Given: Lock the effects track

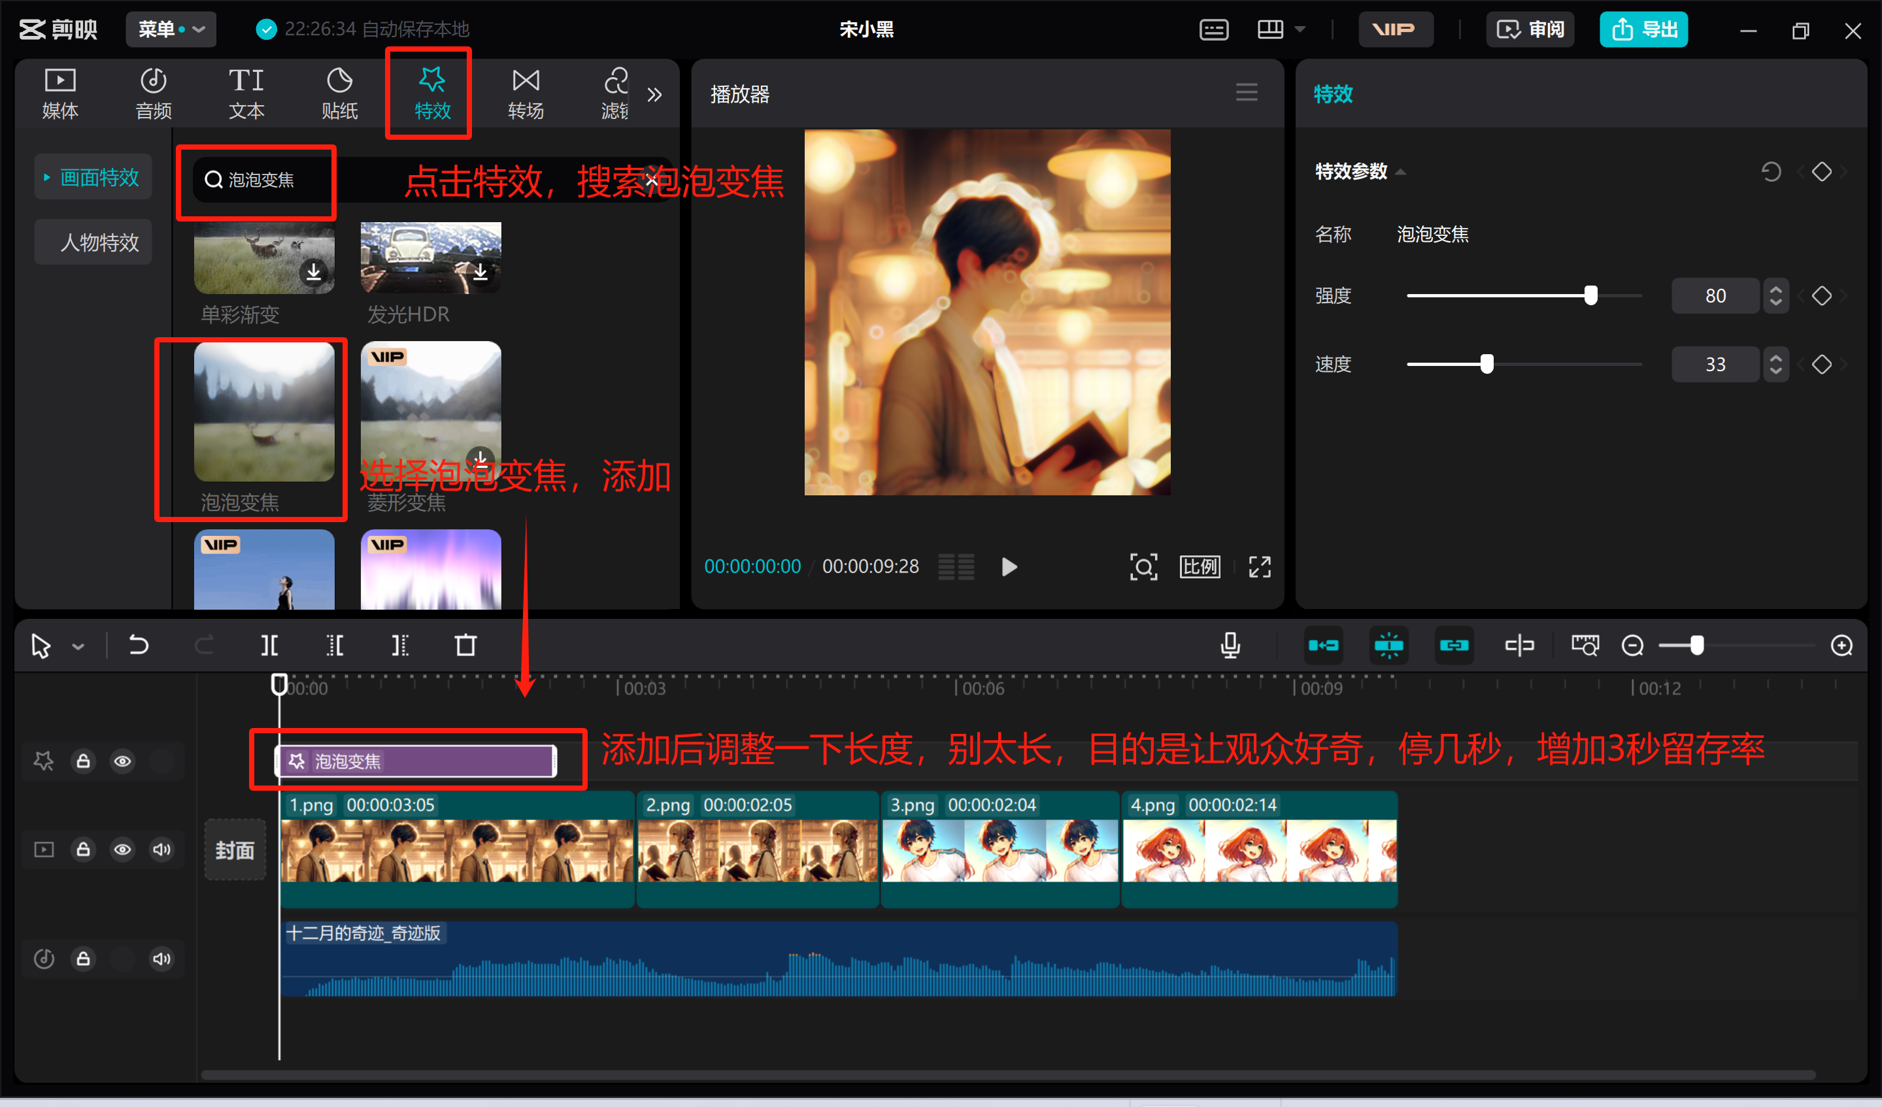Looking at the screenshot, I should tap(83, 761).
